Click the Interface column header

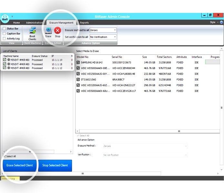pyautogui.click(x=197, y=57)
